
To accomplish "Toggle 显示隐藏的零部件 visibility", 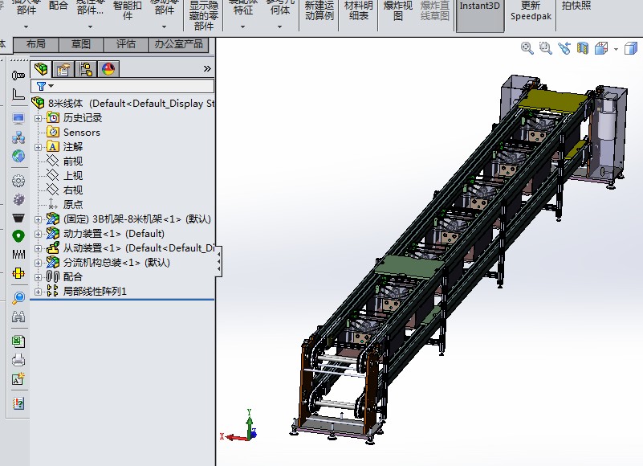I will click(x=203, y=13).
